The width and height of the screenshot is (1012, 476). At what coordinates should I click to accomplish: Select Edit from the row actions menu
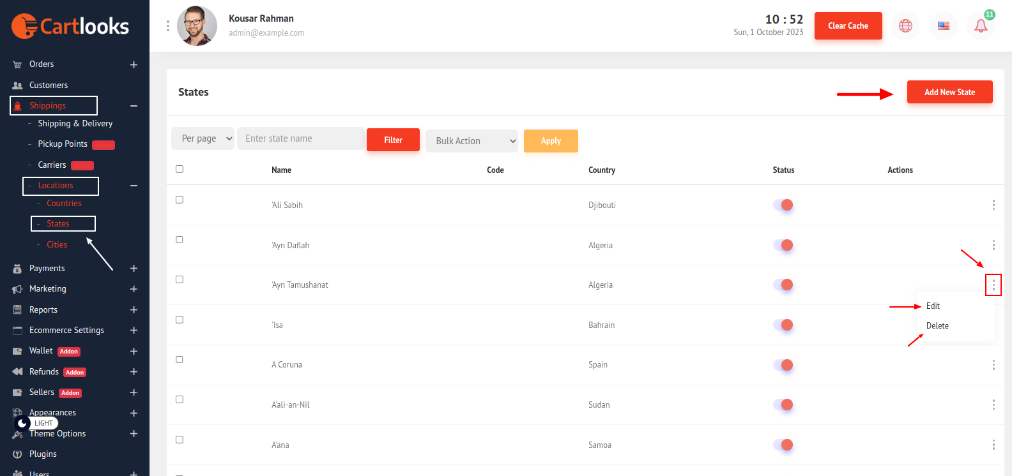(x=933, y=306)
